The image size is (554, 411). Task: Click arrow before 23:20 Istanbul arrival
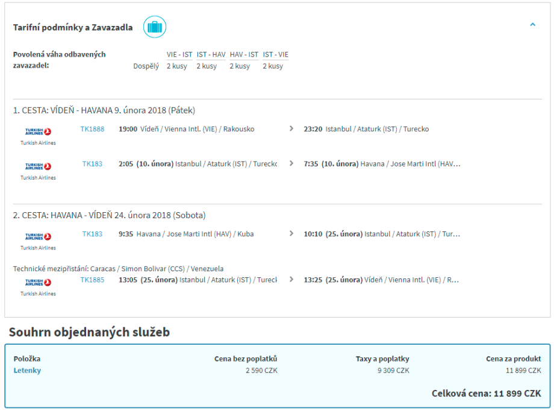(291, 129)
